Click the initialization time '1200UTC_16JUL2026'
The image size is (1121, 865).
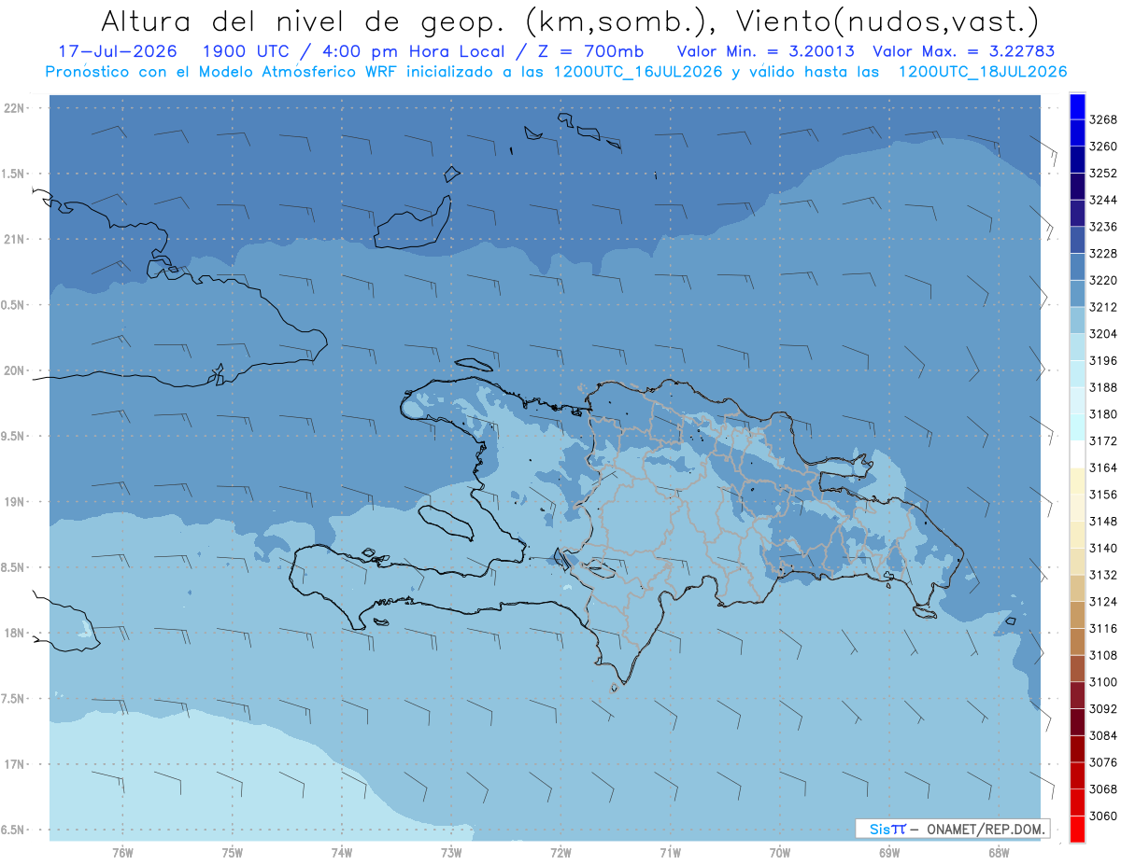pos(638,72)
